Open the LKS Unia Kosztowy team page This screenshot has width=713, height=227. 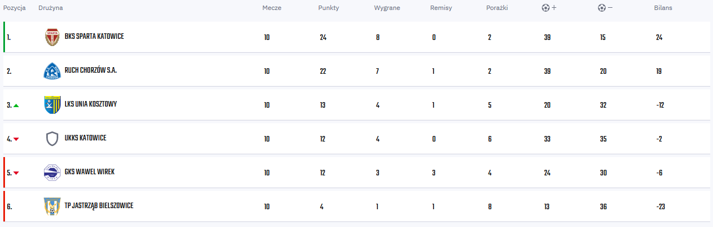(91, 104)
